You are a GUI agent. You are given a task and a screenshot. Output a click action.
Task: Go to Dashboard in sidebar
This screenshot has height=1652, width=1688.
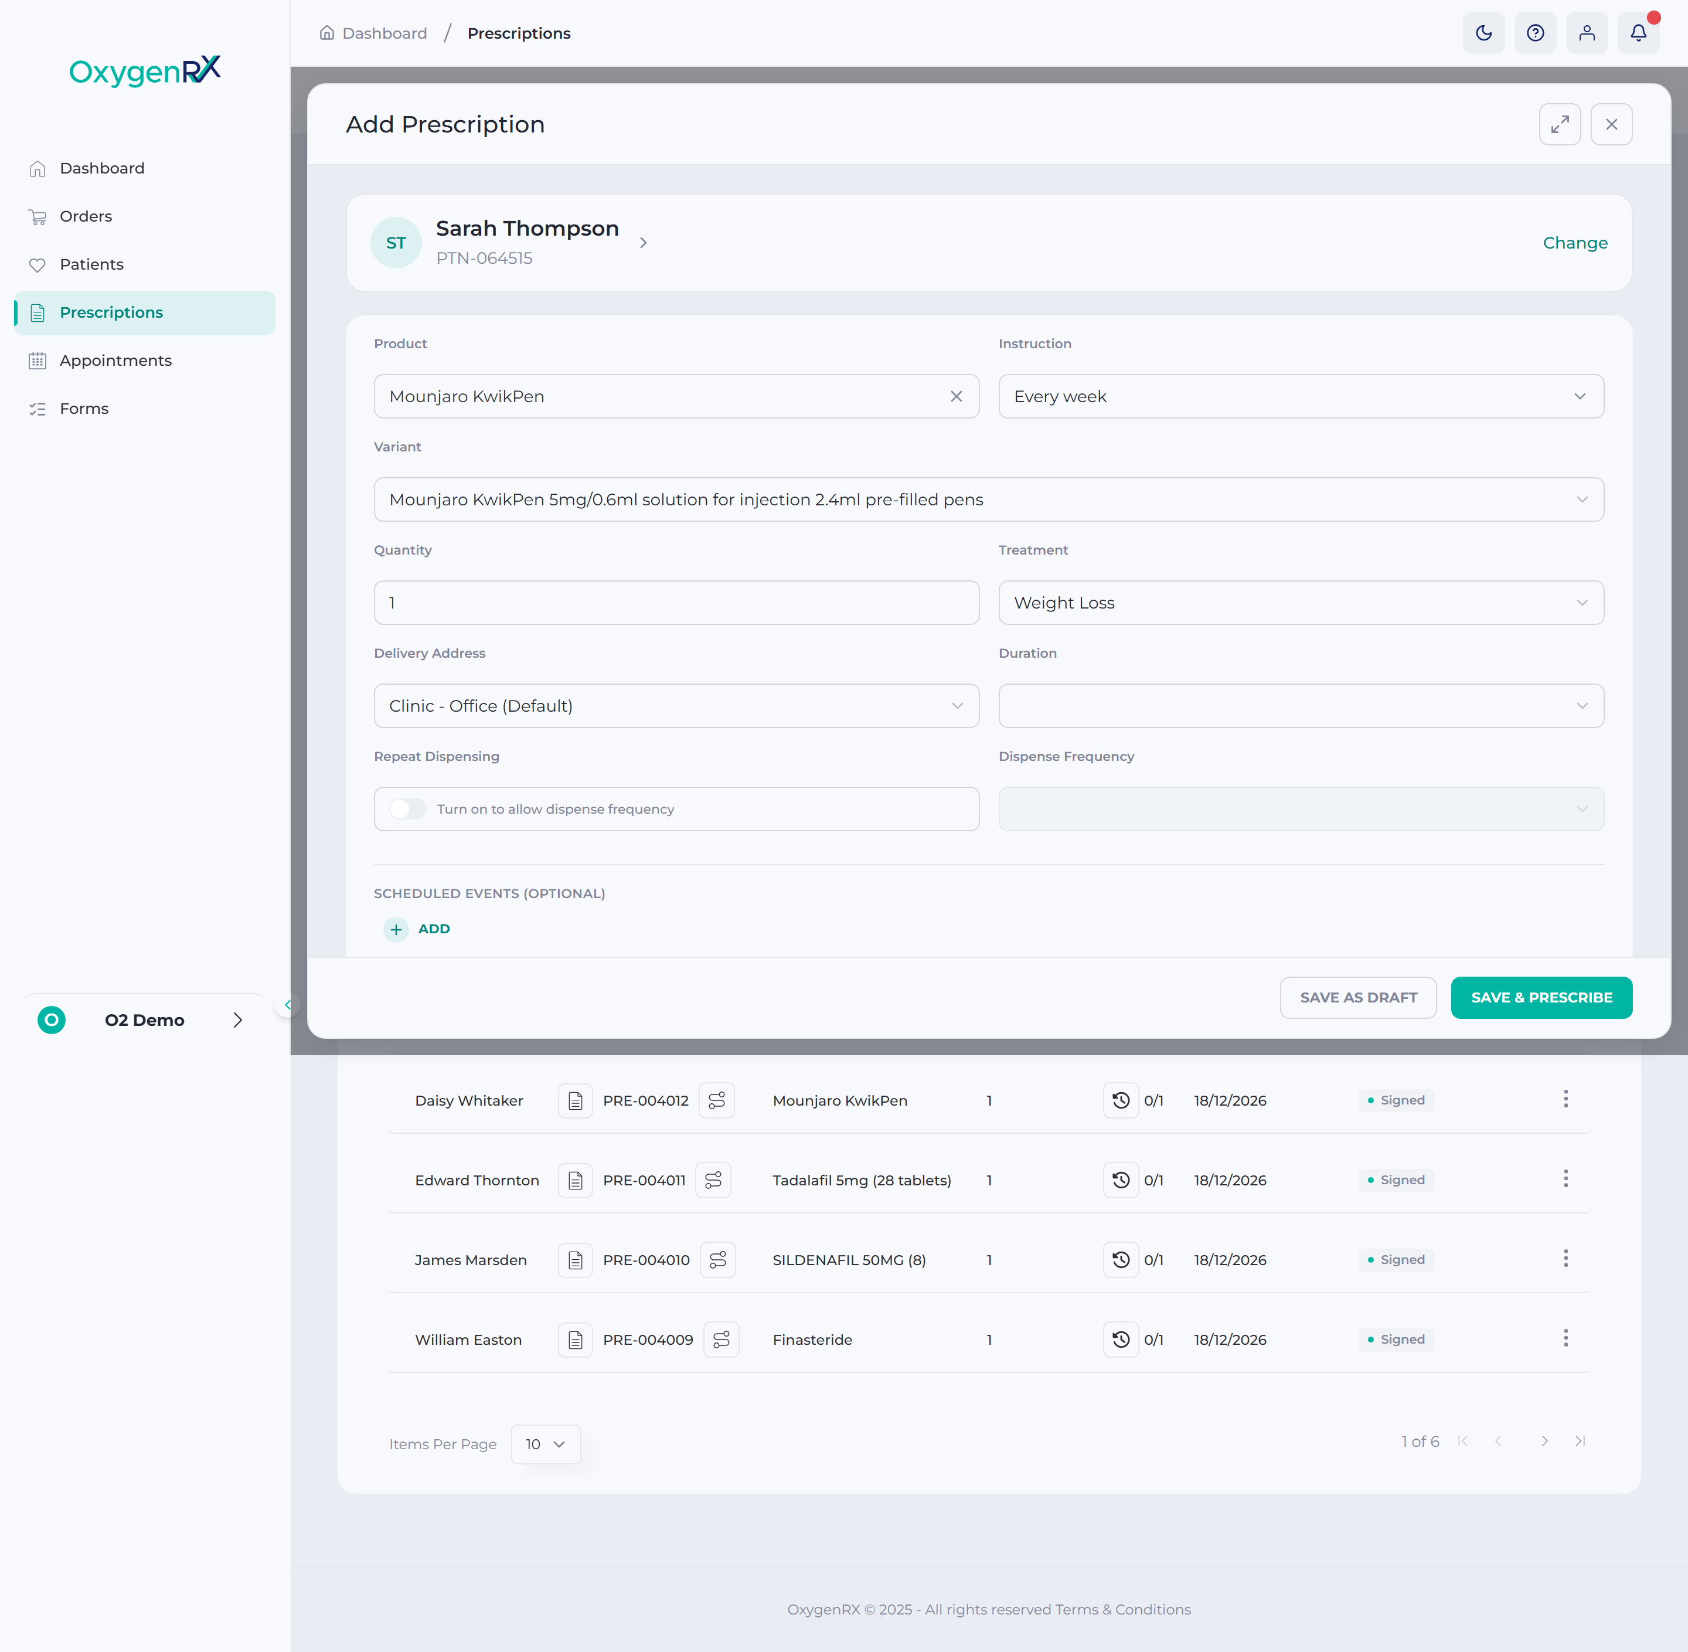pos(144,168)
